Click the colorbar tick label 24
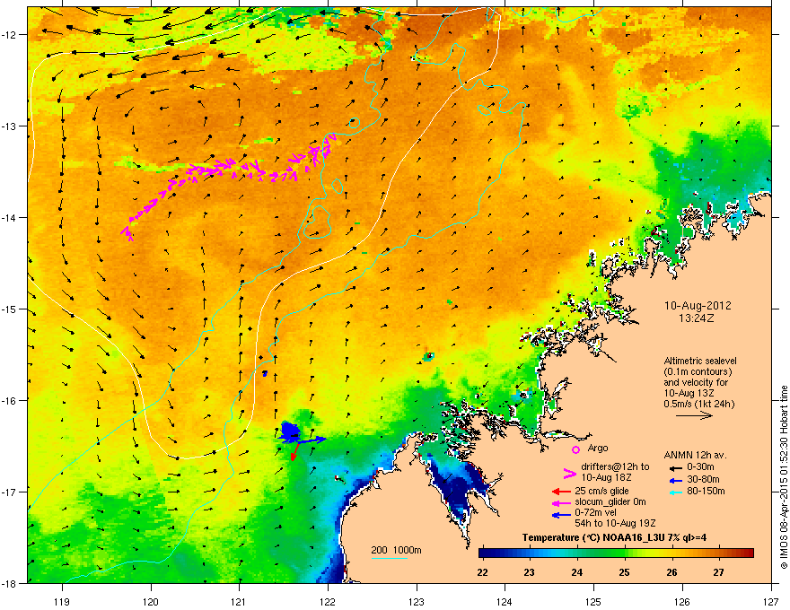Screen dimensions: 790x610 coord(577,572)
